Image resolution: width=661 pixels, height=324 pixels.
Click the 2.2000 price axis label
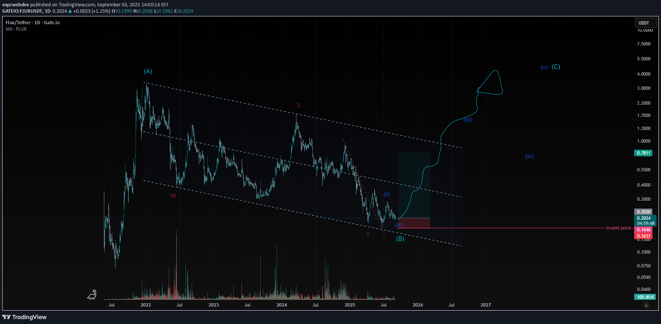point(644,103)
